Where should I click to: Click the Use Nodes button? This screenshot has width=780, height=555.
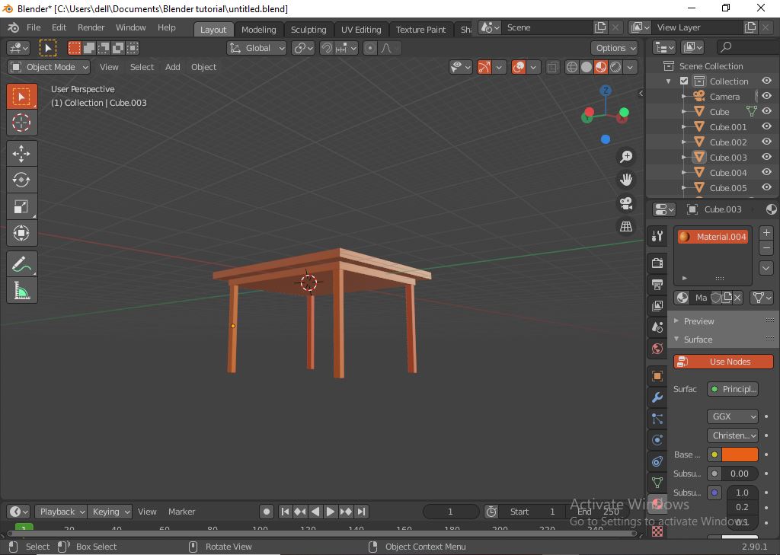pos(722,361)
